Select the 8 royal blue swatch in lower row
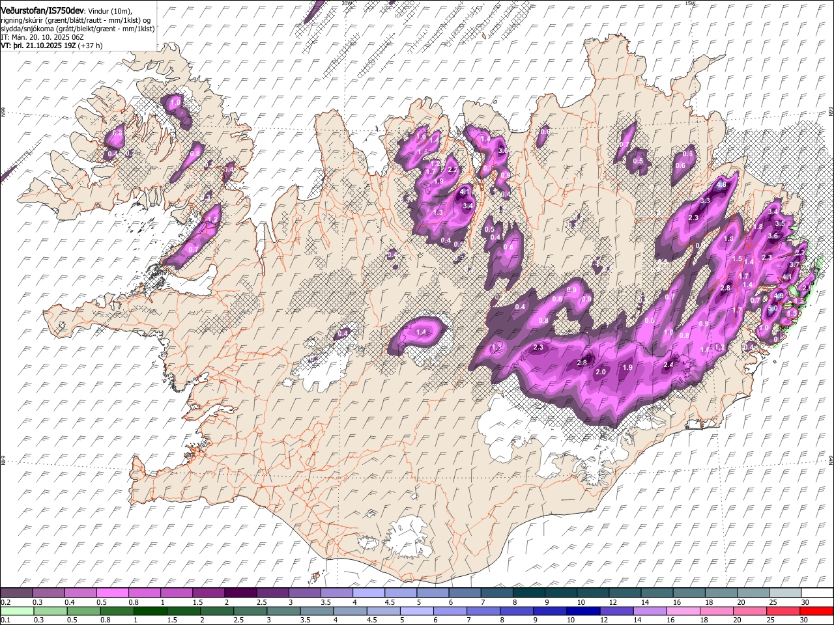834x625 pixels. 516,611
